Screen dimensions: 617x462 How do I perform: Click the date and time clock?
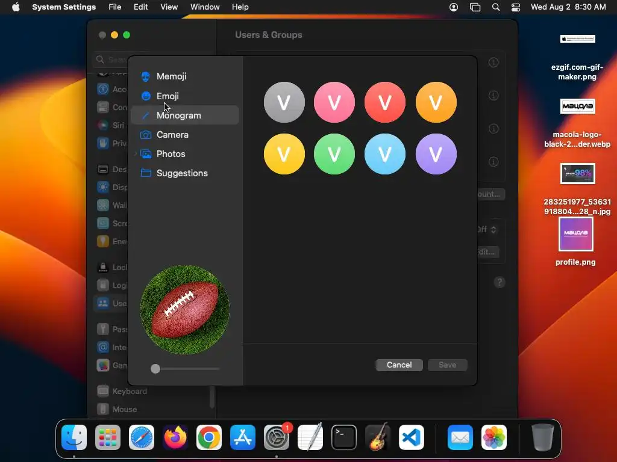[568, 7]
